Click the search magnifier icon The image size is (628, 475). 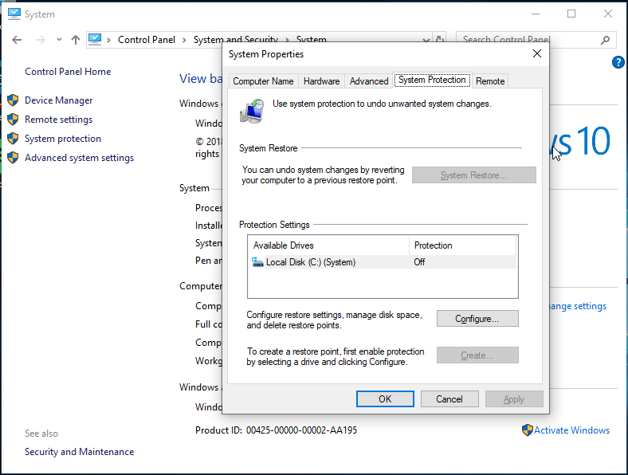coord(606,40)
